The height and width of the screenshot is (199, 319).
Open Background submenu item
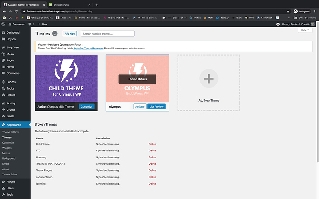(9, 158)
